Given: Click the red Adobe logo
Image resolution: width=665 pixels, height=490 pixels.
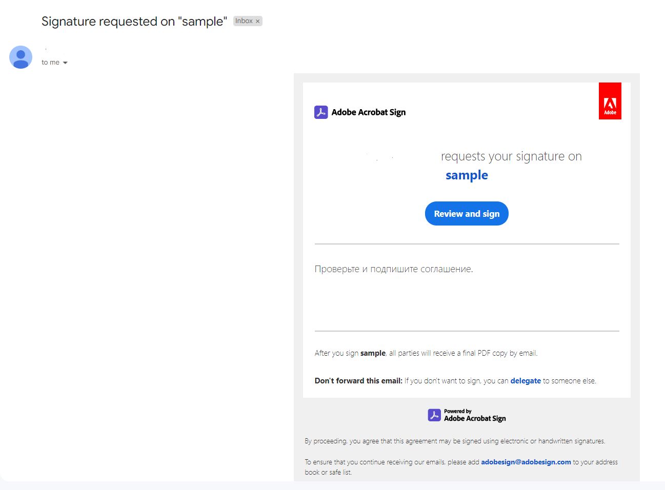Looking at the screenshot, I should tap(610, 101).
